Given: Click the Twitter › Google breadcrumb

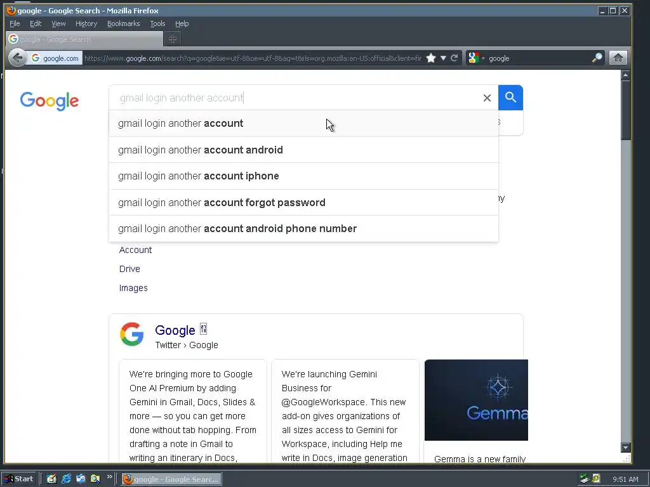Looking at the screenshot, I should [187, 346].
